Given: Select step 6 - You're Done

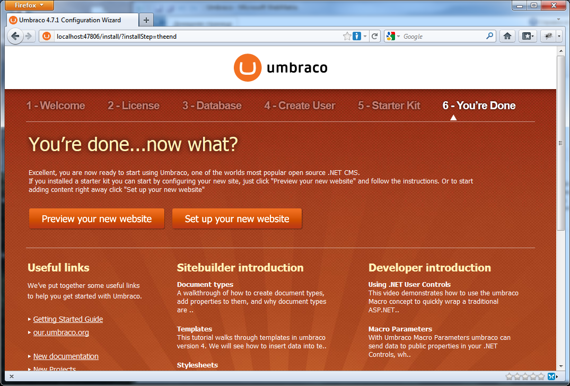Looking at the screenshot, I should [x=479, y=106].
